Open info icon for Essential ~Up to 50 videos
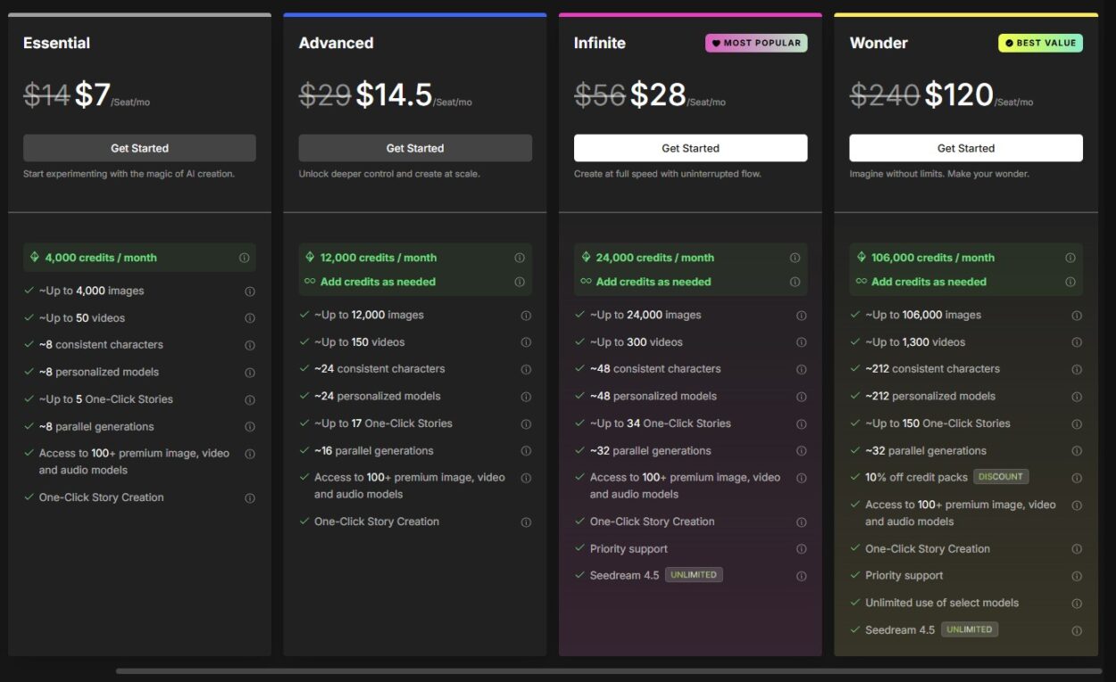1116x682 pixels. tap(250, 318)
